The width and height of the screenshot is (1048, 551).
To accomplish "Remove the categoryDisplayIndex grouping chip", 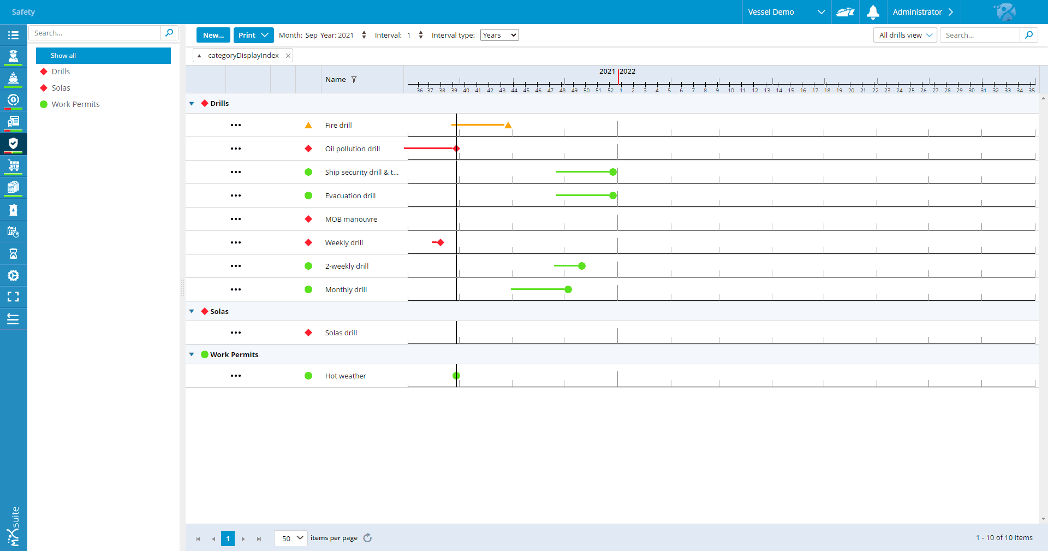I will [x=288, y=56].
